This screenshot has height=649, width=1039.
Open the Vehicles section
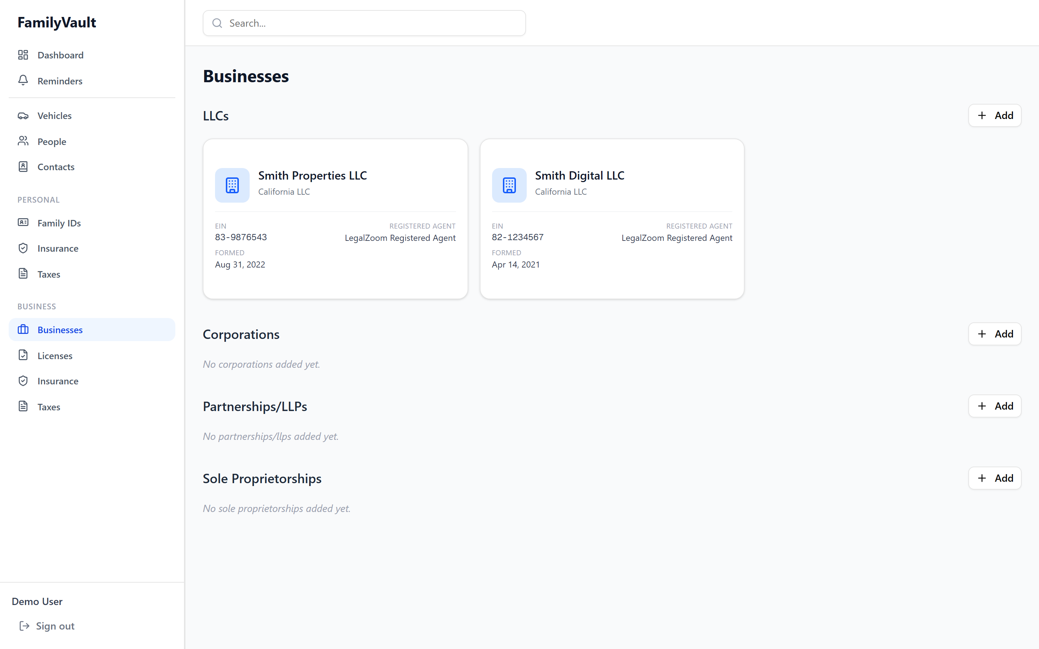92,116
